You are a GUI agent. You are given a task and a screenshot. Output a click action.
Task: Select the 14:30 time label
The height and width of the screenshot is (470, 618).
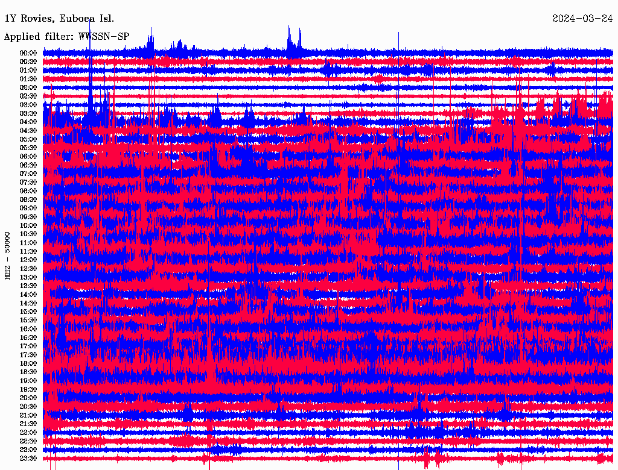click(28, 304)
